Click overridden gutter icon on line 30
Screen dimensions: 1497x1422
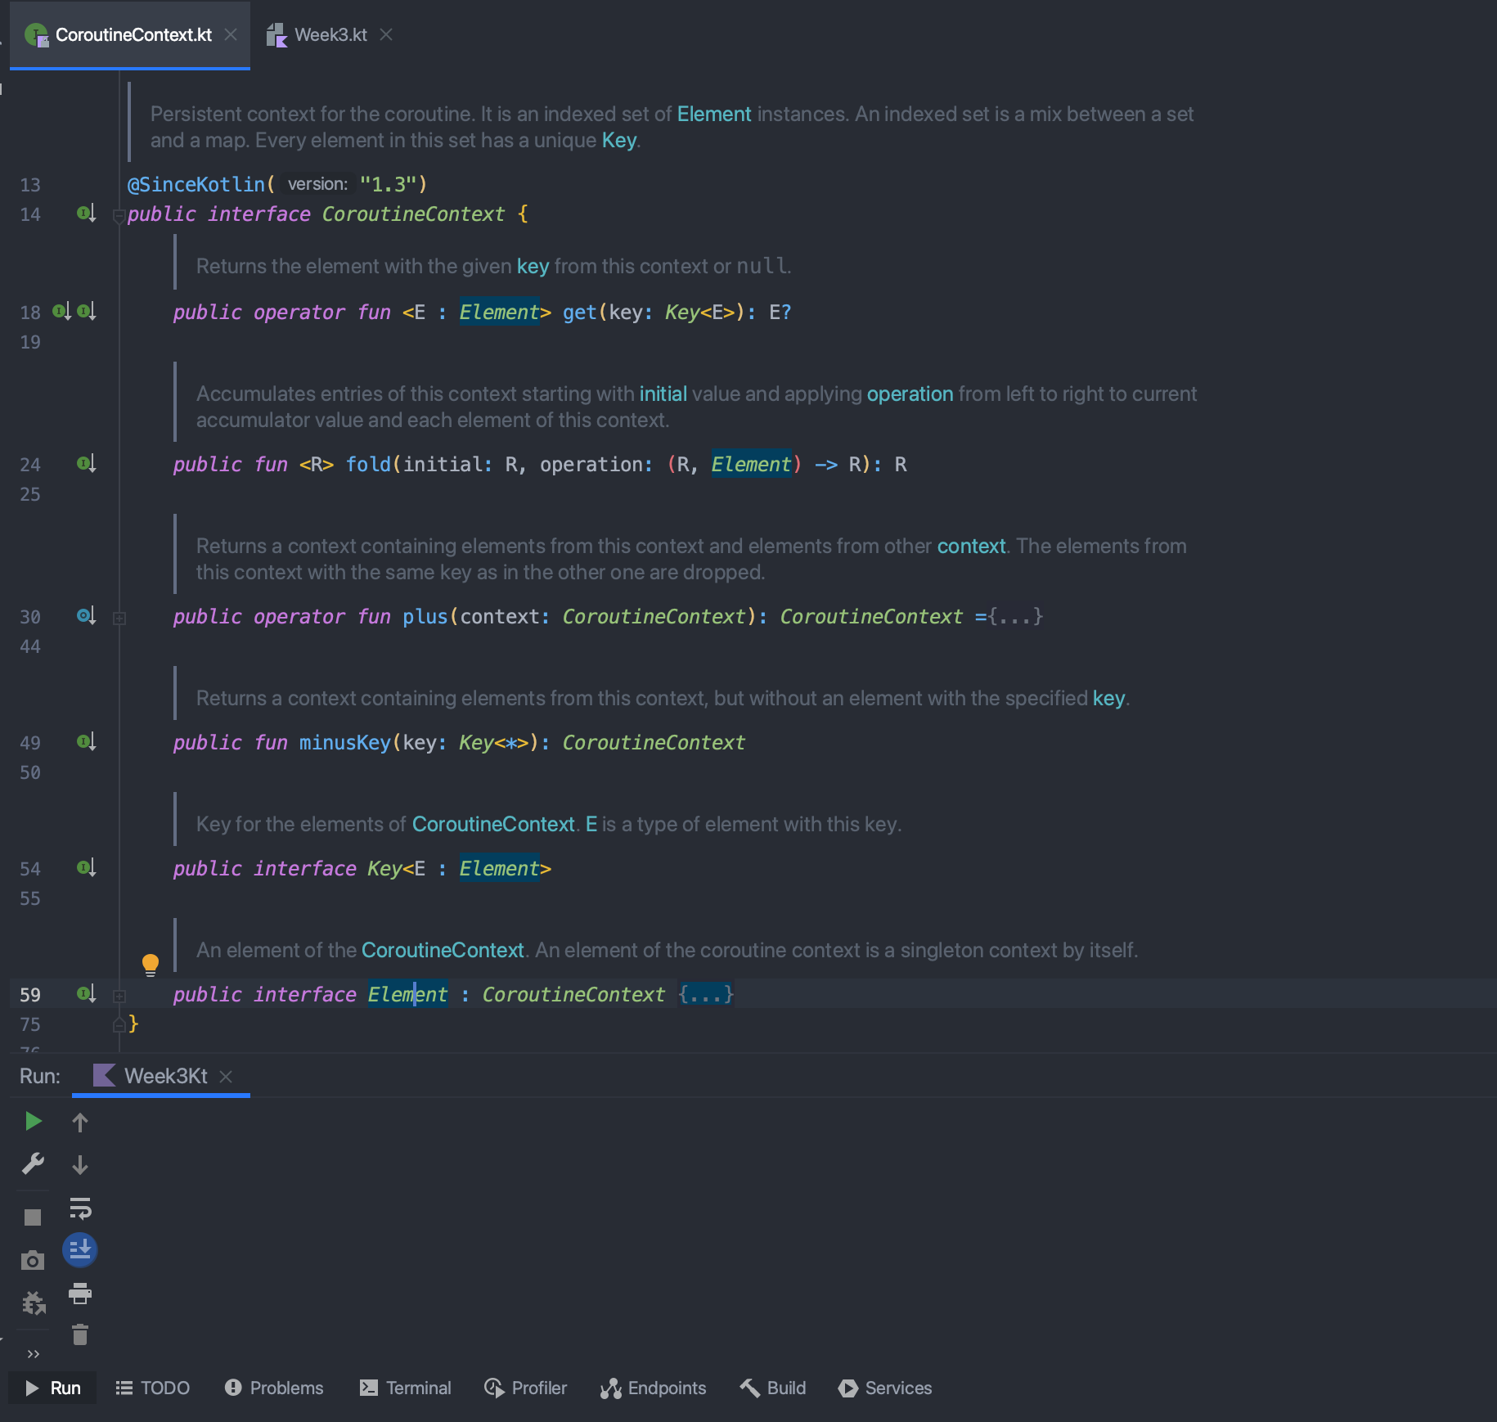click(87, 616)
